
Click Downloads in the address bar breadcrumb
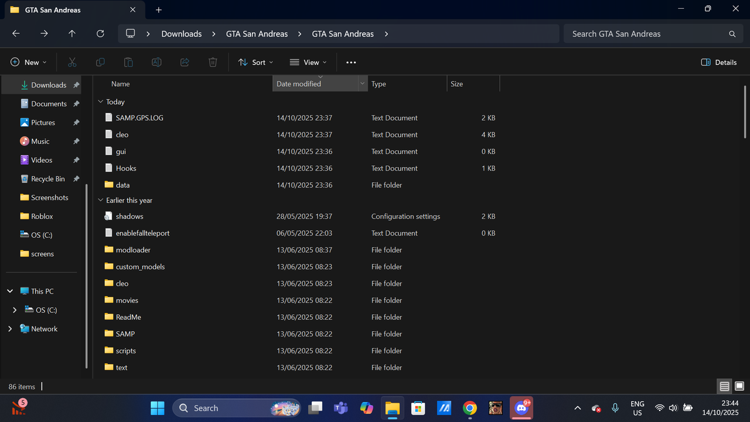tap(182, 34)
